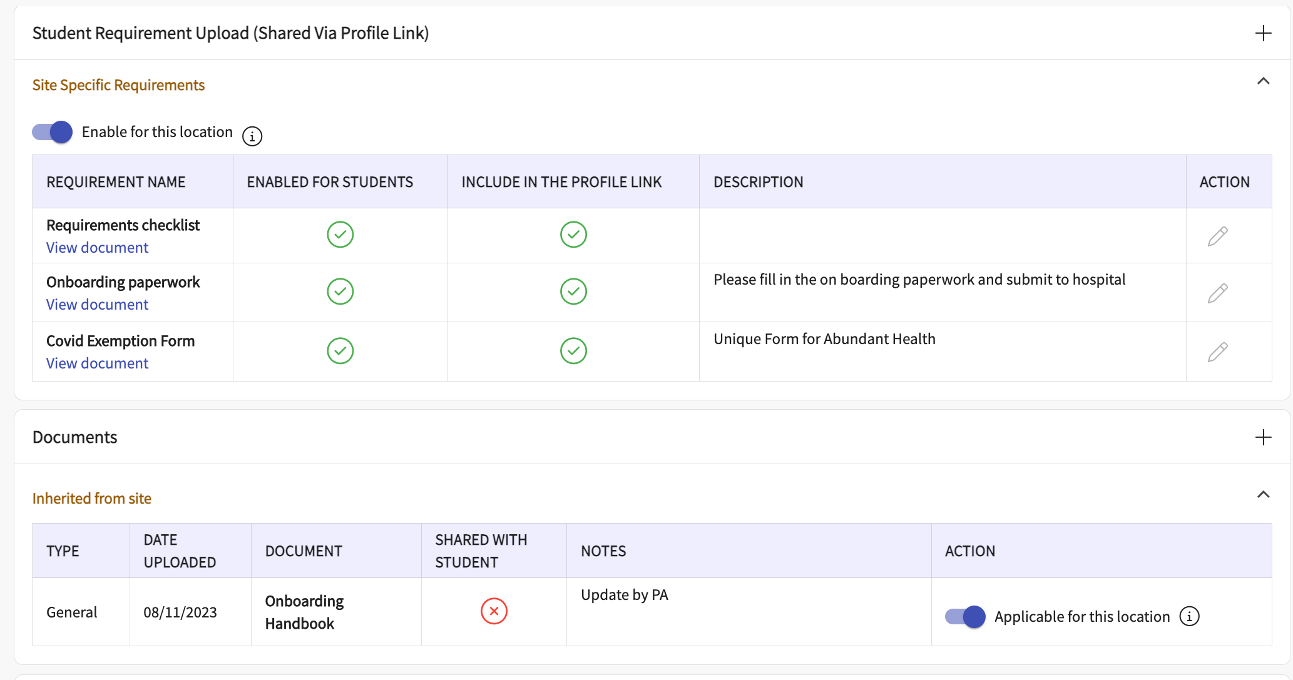This screenshot has width=1293, height=680.
Task: Click plus icon in Documents header
Action: 1263,437
